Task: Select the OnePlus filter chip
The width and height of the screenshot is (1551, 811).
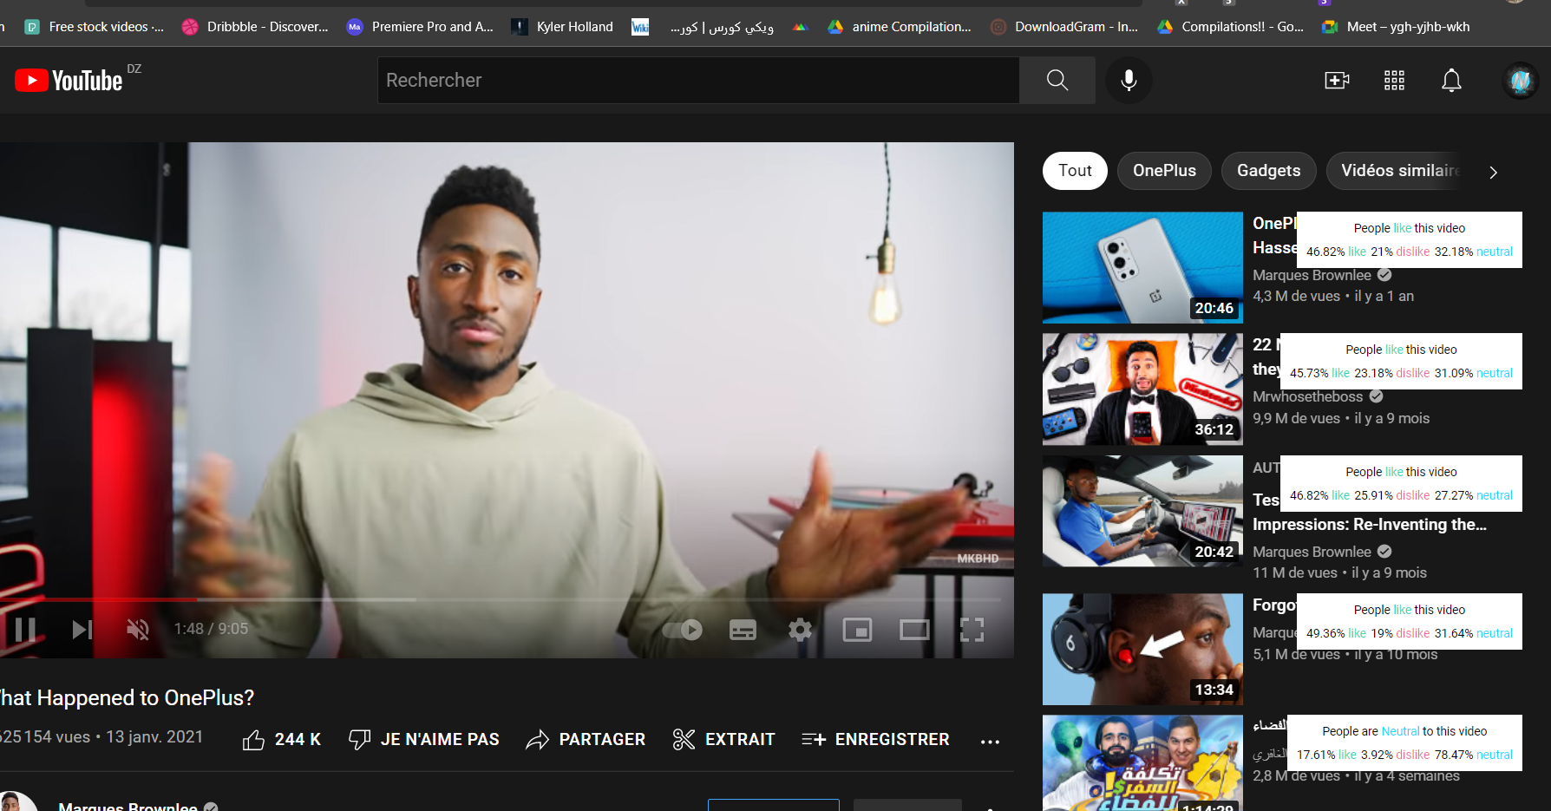Action: [x=1164, y=171]
